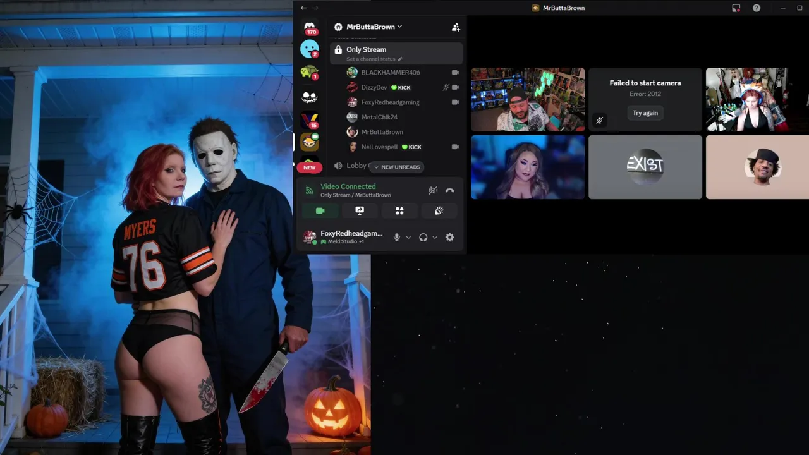The image size is (809, 455).
Task: Focus the EXIST avatar video tile
Action: [645, 167]
